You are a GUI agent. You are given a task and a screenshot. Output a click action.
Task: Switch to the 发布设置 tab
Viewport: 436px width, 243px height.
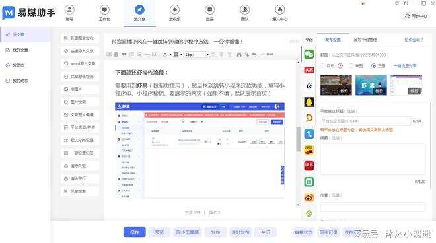332,40
